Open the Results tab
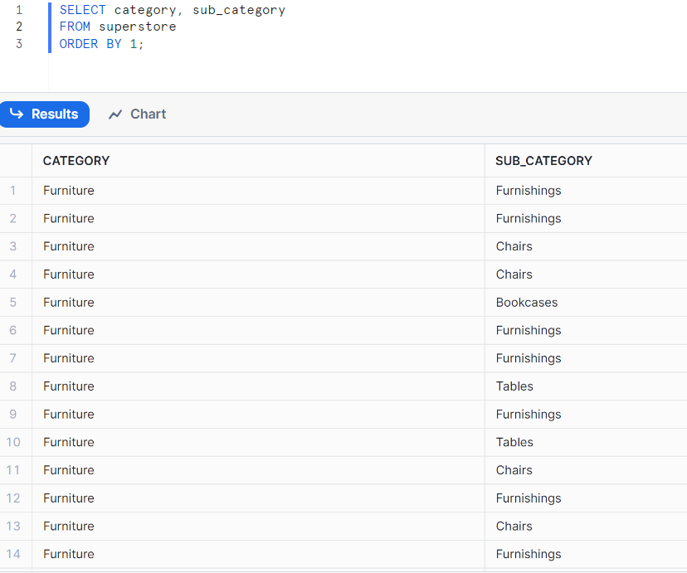The image size is (687, 573). coord(45,114)
